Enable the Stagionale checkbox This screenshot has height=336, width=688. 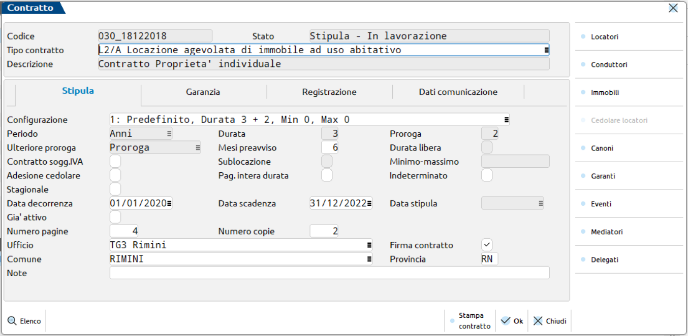[115, 190]
